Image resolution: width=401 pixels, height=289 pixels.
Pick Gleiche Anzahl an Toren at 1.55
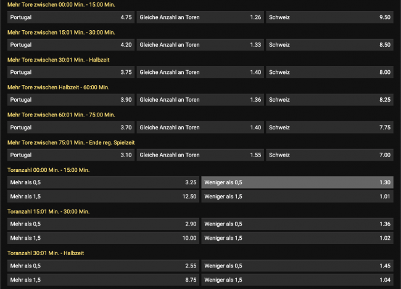(200, 155)
